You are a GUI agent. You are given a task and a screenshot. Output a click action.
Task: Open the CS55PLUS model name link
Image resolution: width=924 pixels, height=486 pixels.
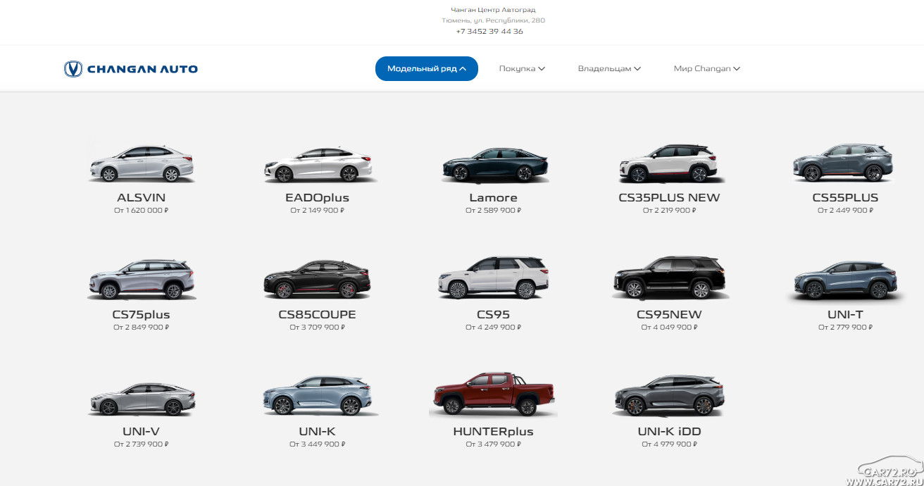tap(845, 198)
